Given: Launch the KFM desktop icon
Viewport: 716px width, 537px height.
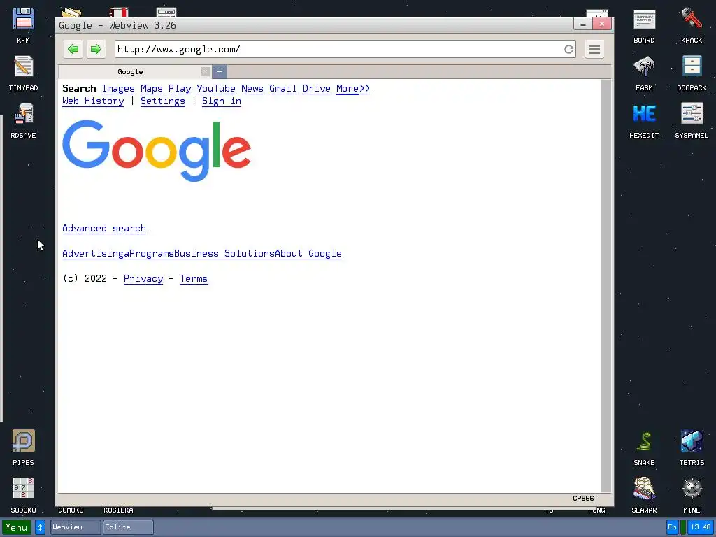Looking at the screenshot, I should point(23,25).
